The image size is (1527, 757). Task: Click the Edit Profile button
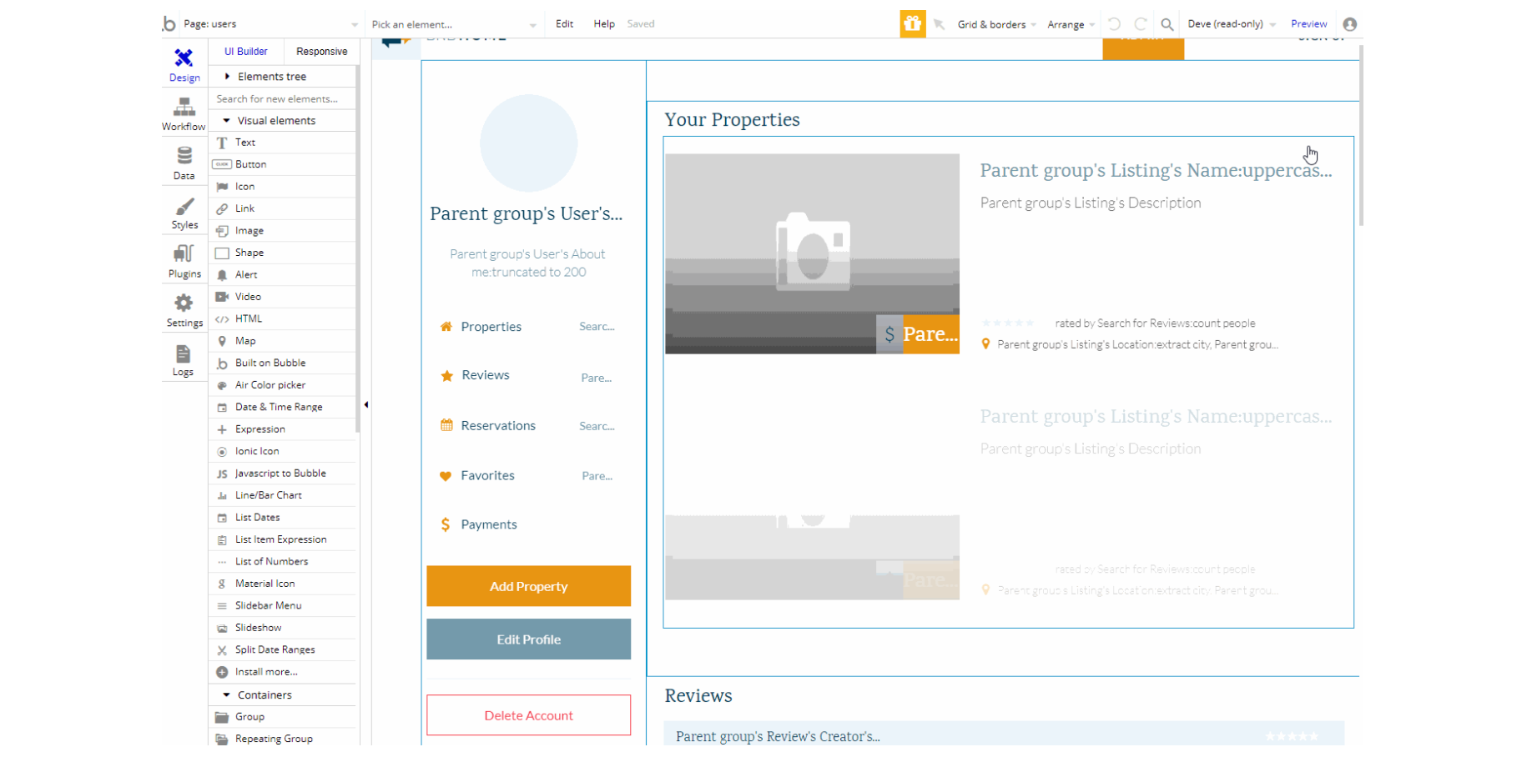click(x=529, y=639)
